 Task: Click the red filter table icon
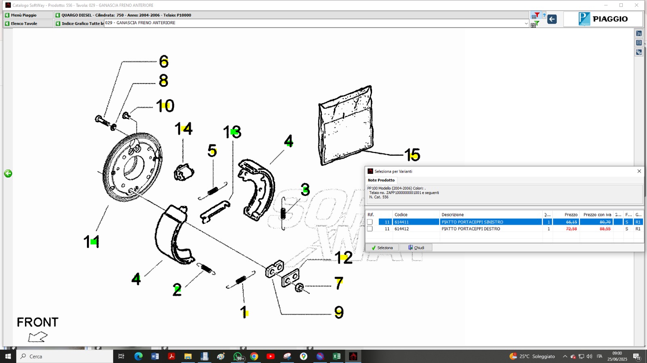coord(535,16)
